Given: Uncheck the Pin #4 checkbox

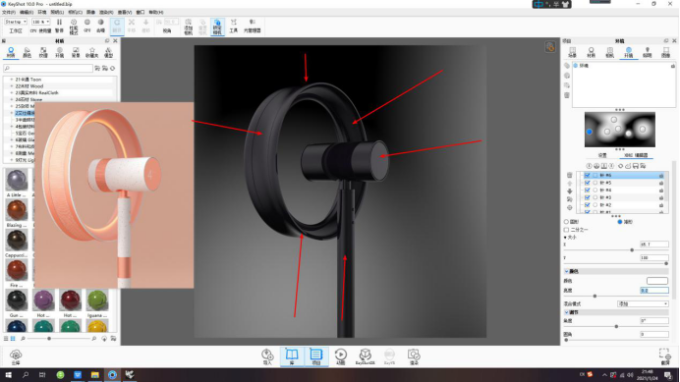Looking at the screenshot, I should click(588, 190).
